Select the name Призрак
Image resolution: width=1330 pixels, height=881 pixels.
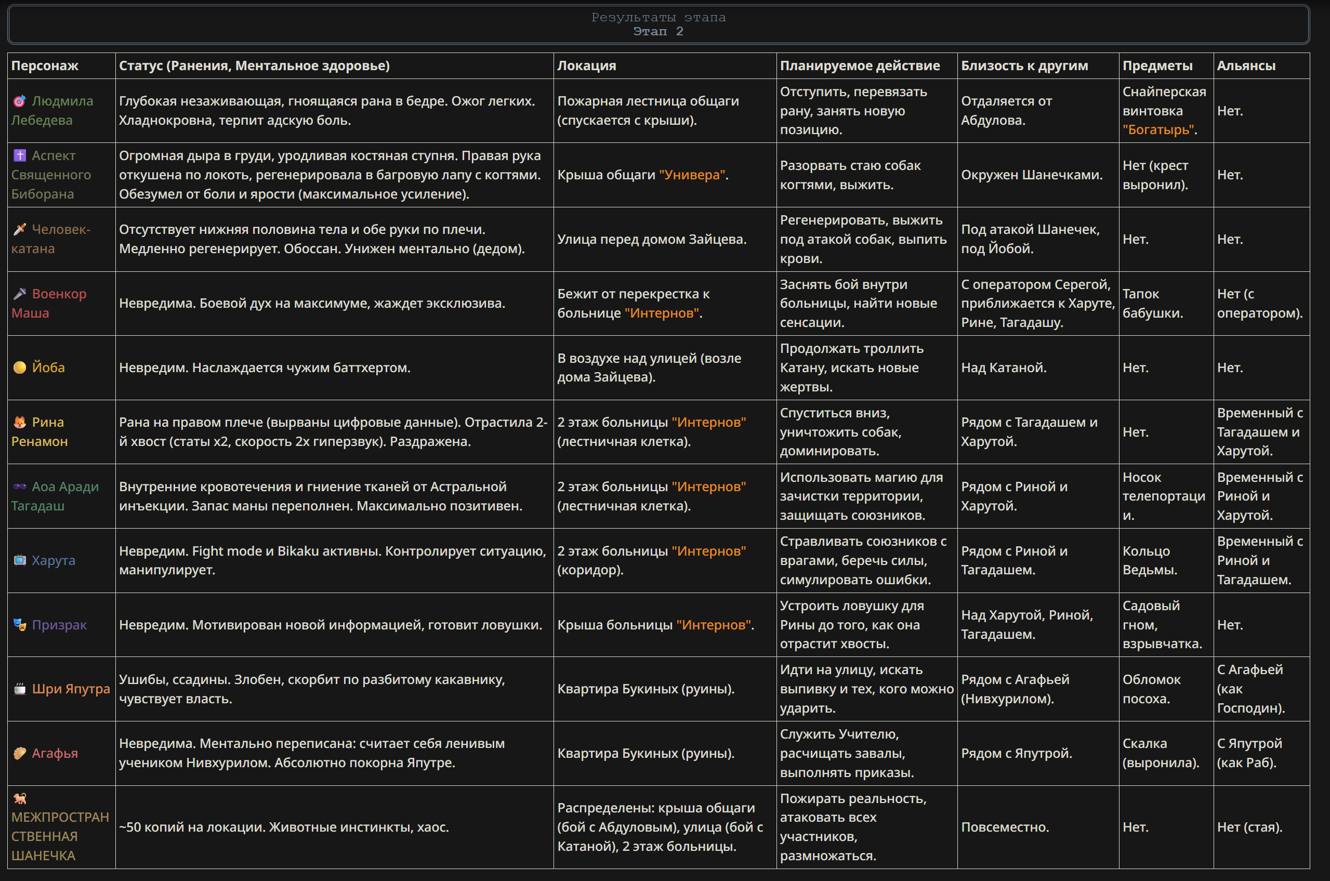(x=60, y=625)
